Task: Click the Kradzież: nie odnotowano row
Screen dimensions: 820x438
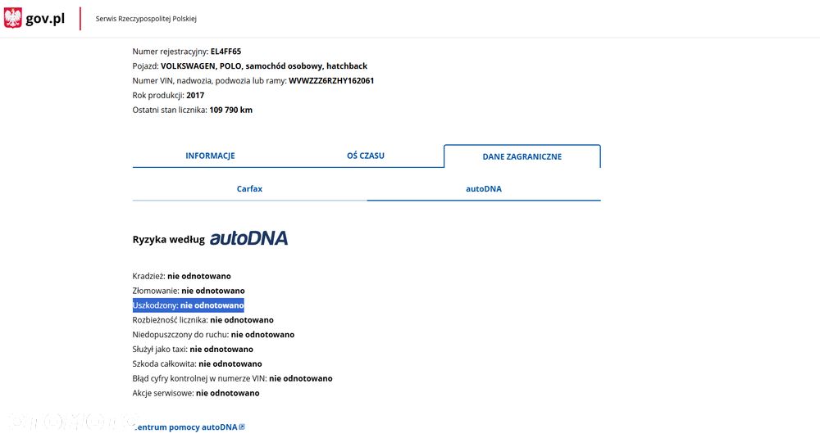Action: point(181,276)
